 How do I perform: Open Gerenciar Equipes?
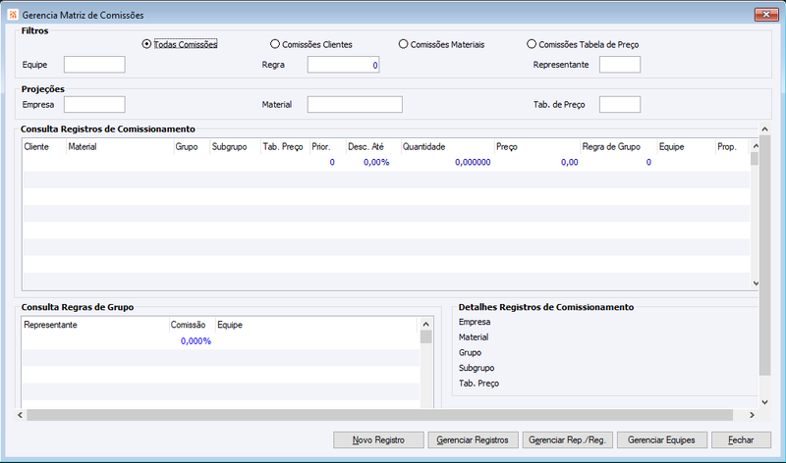(x=661, y=440)
